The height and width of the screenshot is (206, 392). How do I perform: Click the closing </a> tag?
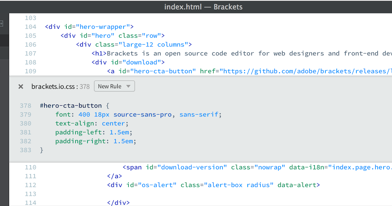tap(115, 176)
